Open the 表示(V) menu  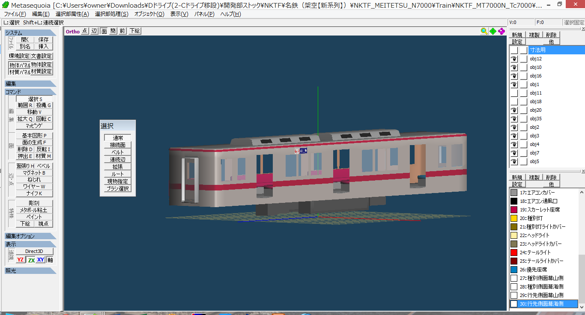[179, 14]
